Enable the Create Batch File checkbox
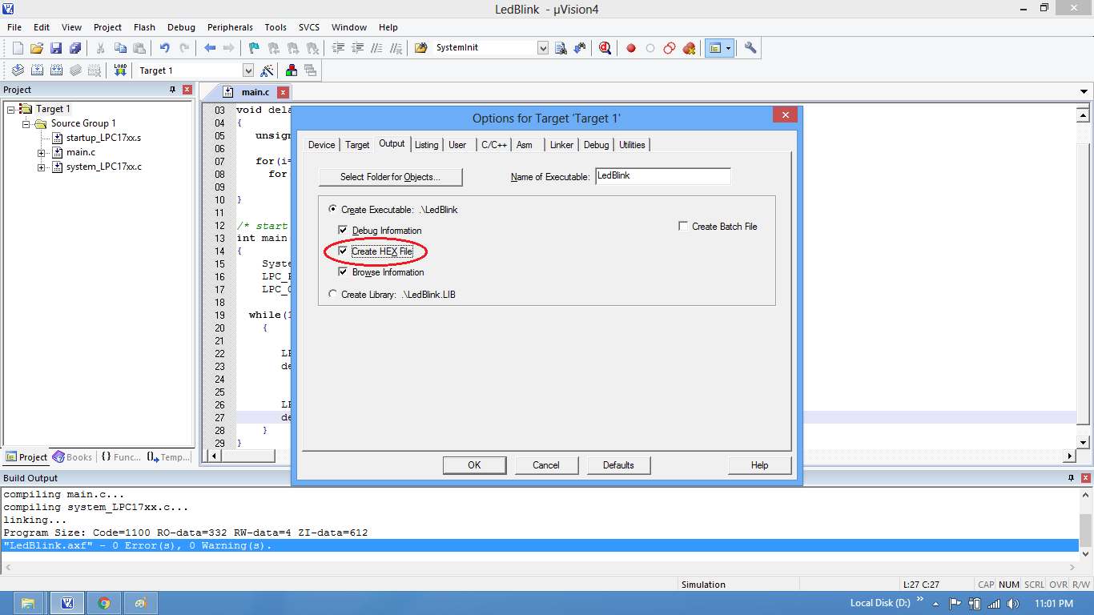Image resolution: width=1094 pixels, height=615 pixels. [x=683, y=227]
